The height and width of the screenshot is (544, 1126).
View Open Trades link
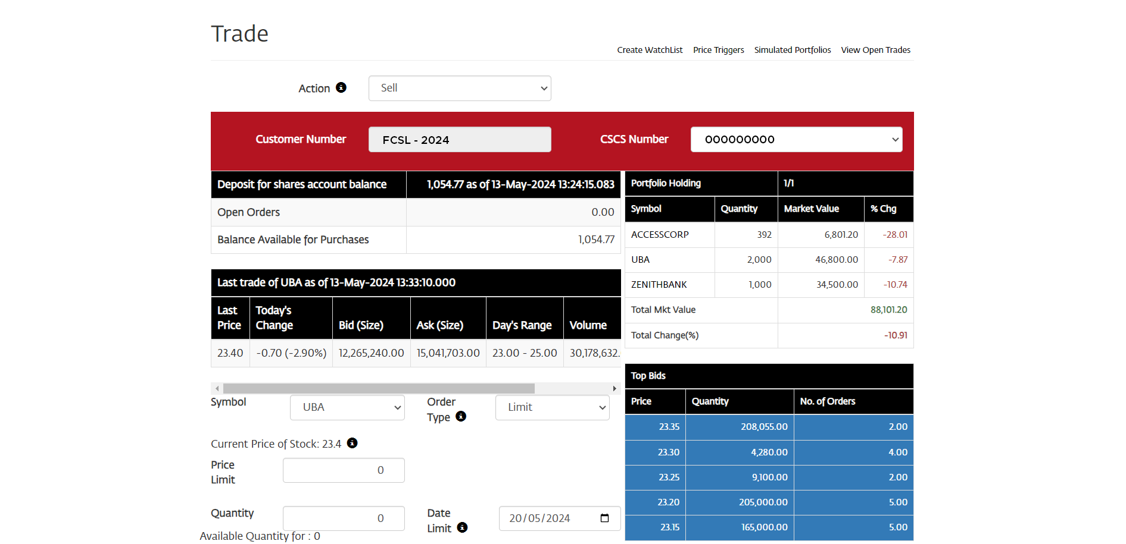875,50
